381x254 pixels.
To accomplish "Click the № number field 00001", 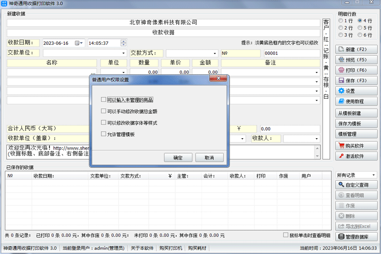I will tap(292, 53).
